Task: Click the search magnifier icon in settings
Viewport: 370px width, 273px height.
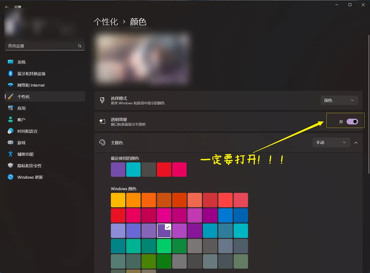Action: (80, 46)
